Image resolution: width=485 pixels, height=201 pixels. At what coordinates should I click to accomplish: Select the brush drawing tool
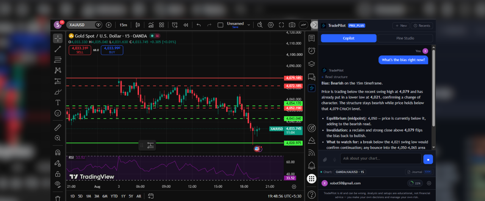58,92
